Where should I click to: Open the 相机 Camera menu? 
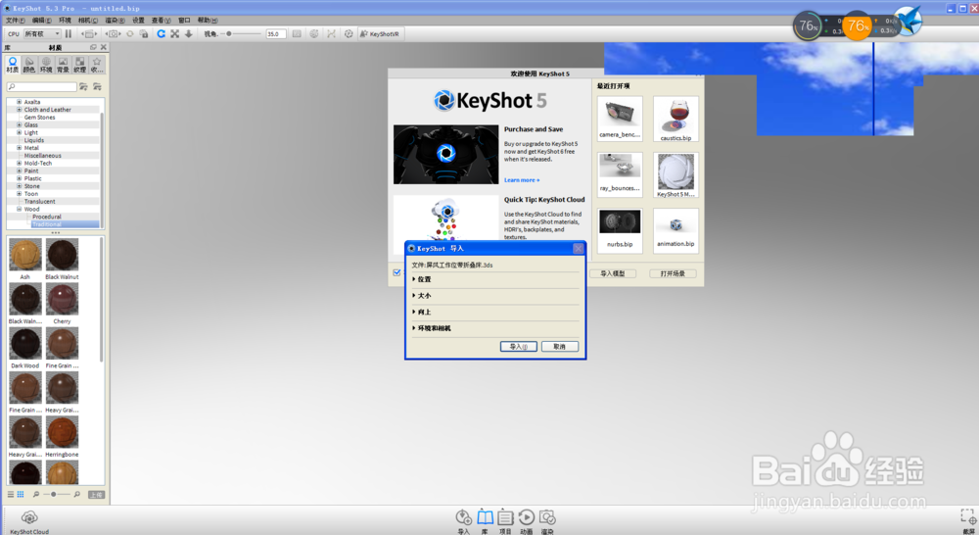pyautogui.click(x=88, y=20)
